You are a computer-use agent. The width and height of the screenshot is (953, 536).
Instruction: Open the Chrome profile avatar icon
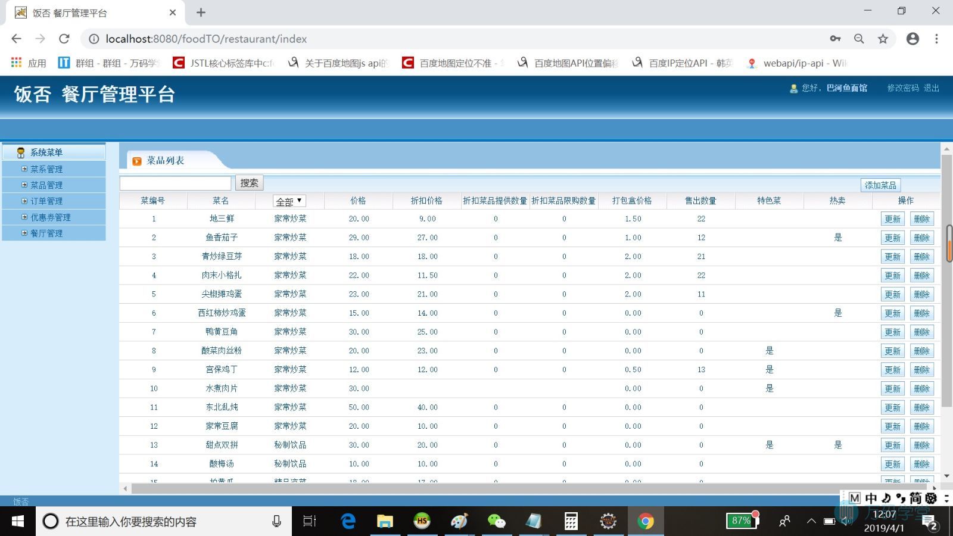coord(912,39)
